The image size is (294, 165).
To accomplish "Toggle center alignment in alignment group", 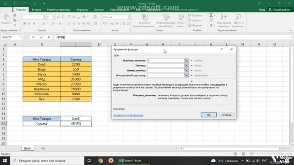I will pos(74,23).
